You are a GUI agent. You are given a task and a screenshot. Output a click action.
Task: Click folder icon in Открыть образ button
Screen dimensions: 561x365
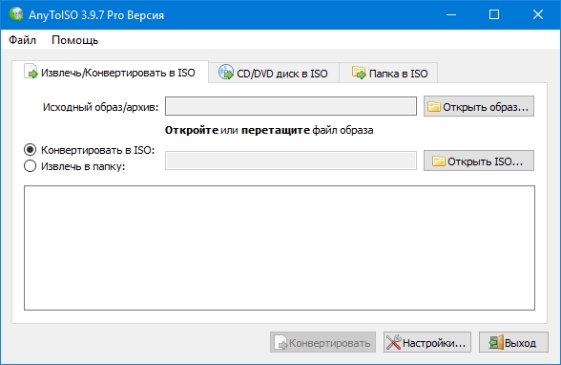pyautogui.click(x=433, y=107)
